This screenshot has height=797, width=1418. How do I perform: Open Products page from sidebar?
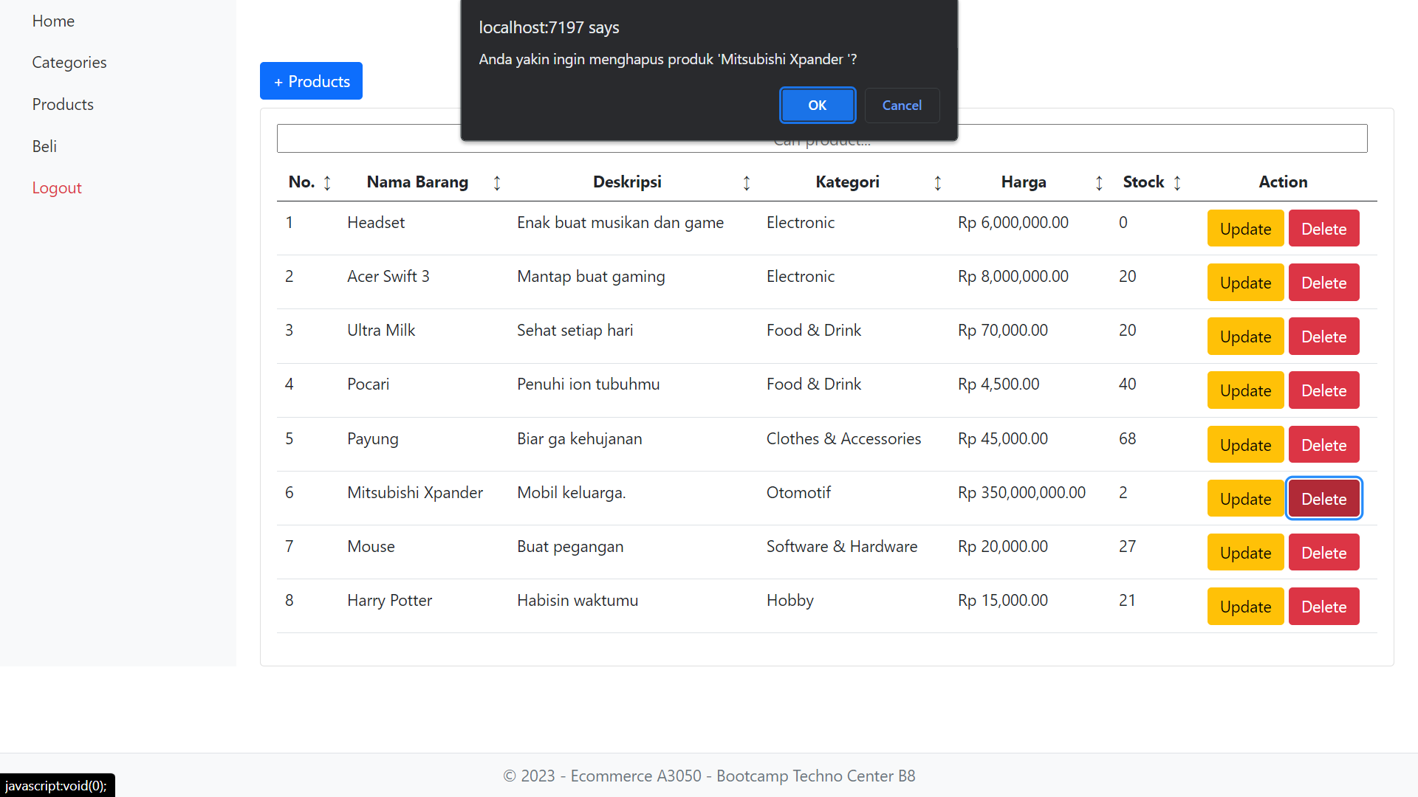point(63,104)
